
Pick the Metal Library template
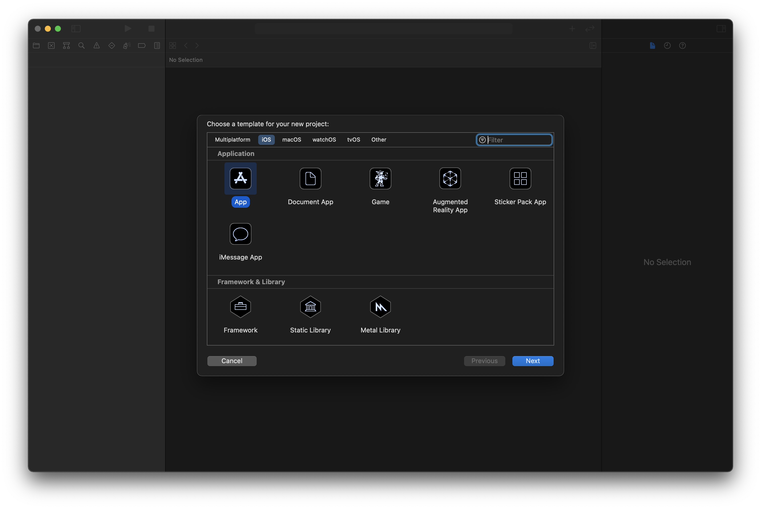(x=380, y=307)
